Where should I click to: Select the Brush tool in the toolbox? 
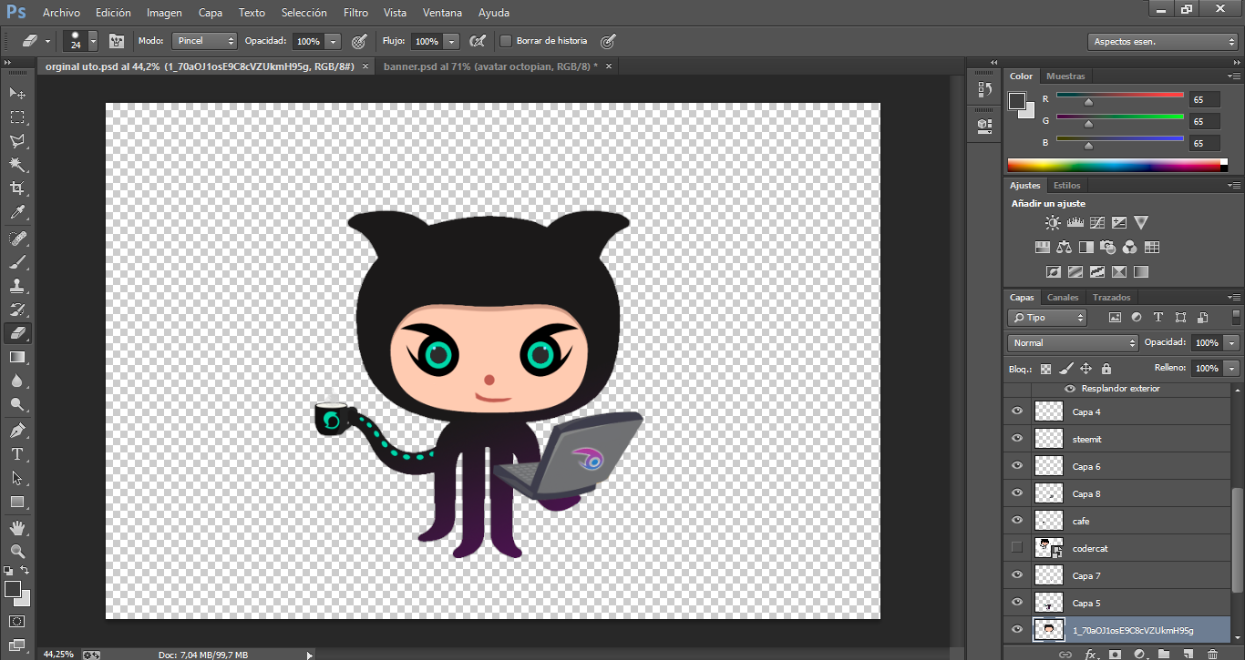pos(17,262)
